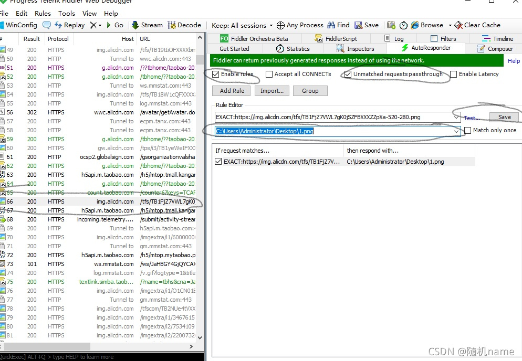
Task: Toggle the Enable rules checkbox
Action: pos(216,74)
